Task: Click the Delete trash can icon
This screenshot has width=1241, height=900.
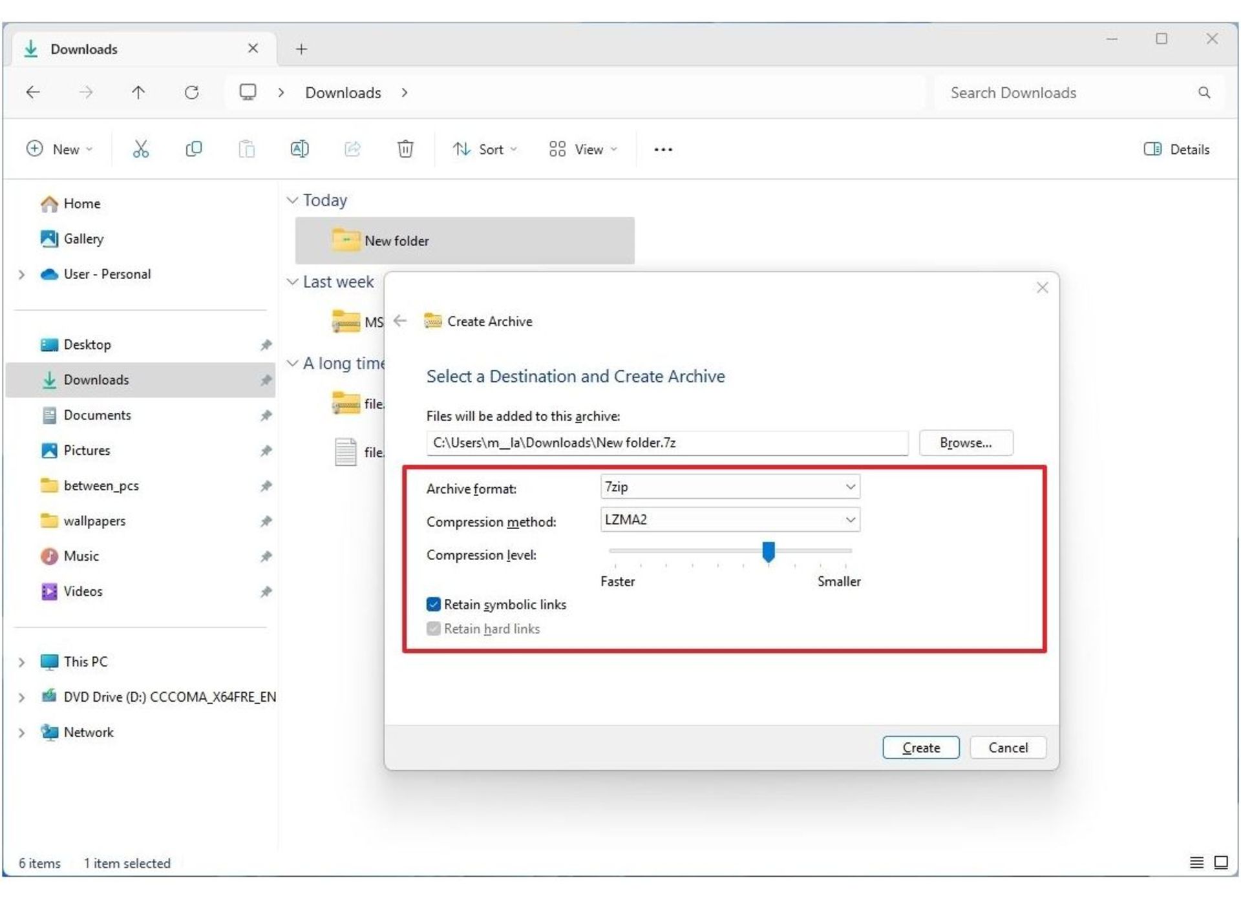Action: click(x=405, y=149)
